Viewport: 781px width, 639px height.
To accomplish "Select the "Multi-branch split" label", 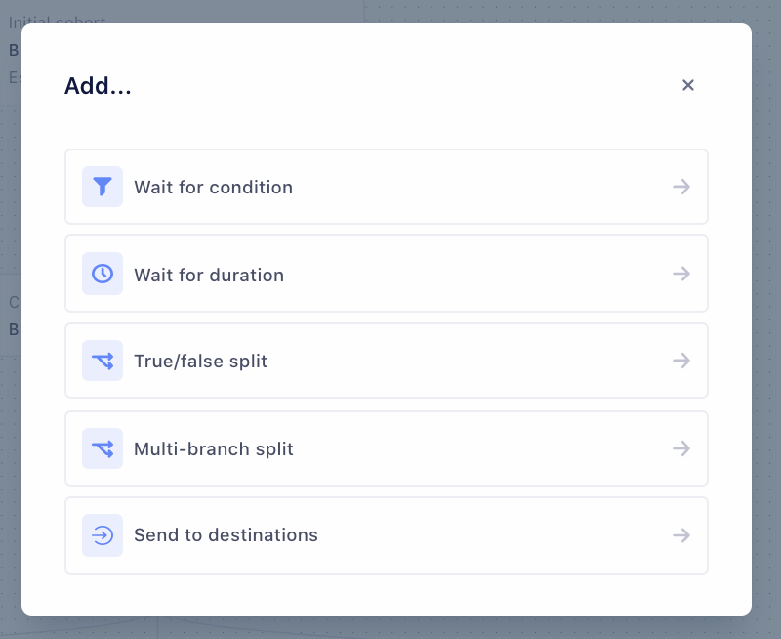I will point(214,449).
